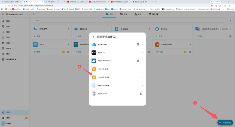Open Apple iTunes documentation page icon

coord(141,93)
